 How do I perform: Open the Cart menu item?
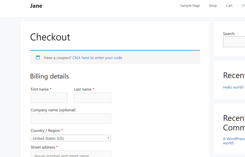tap(229, 6)
